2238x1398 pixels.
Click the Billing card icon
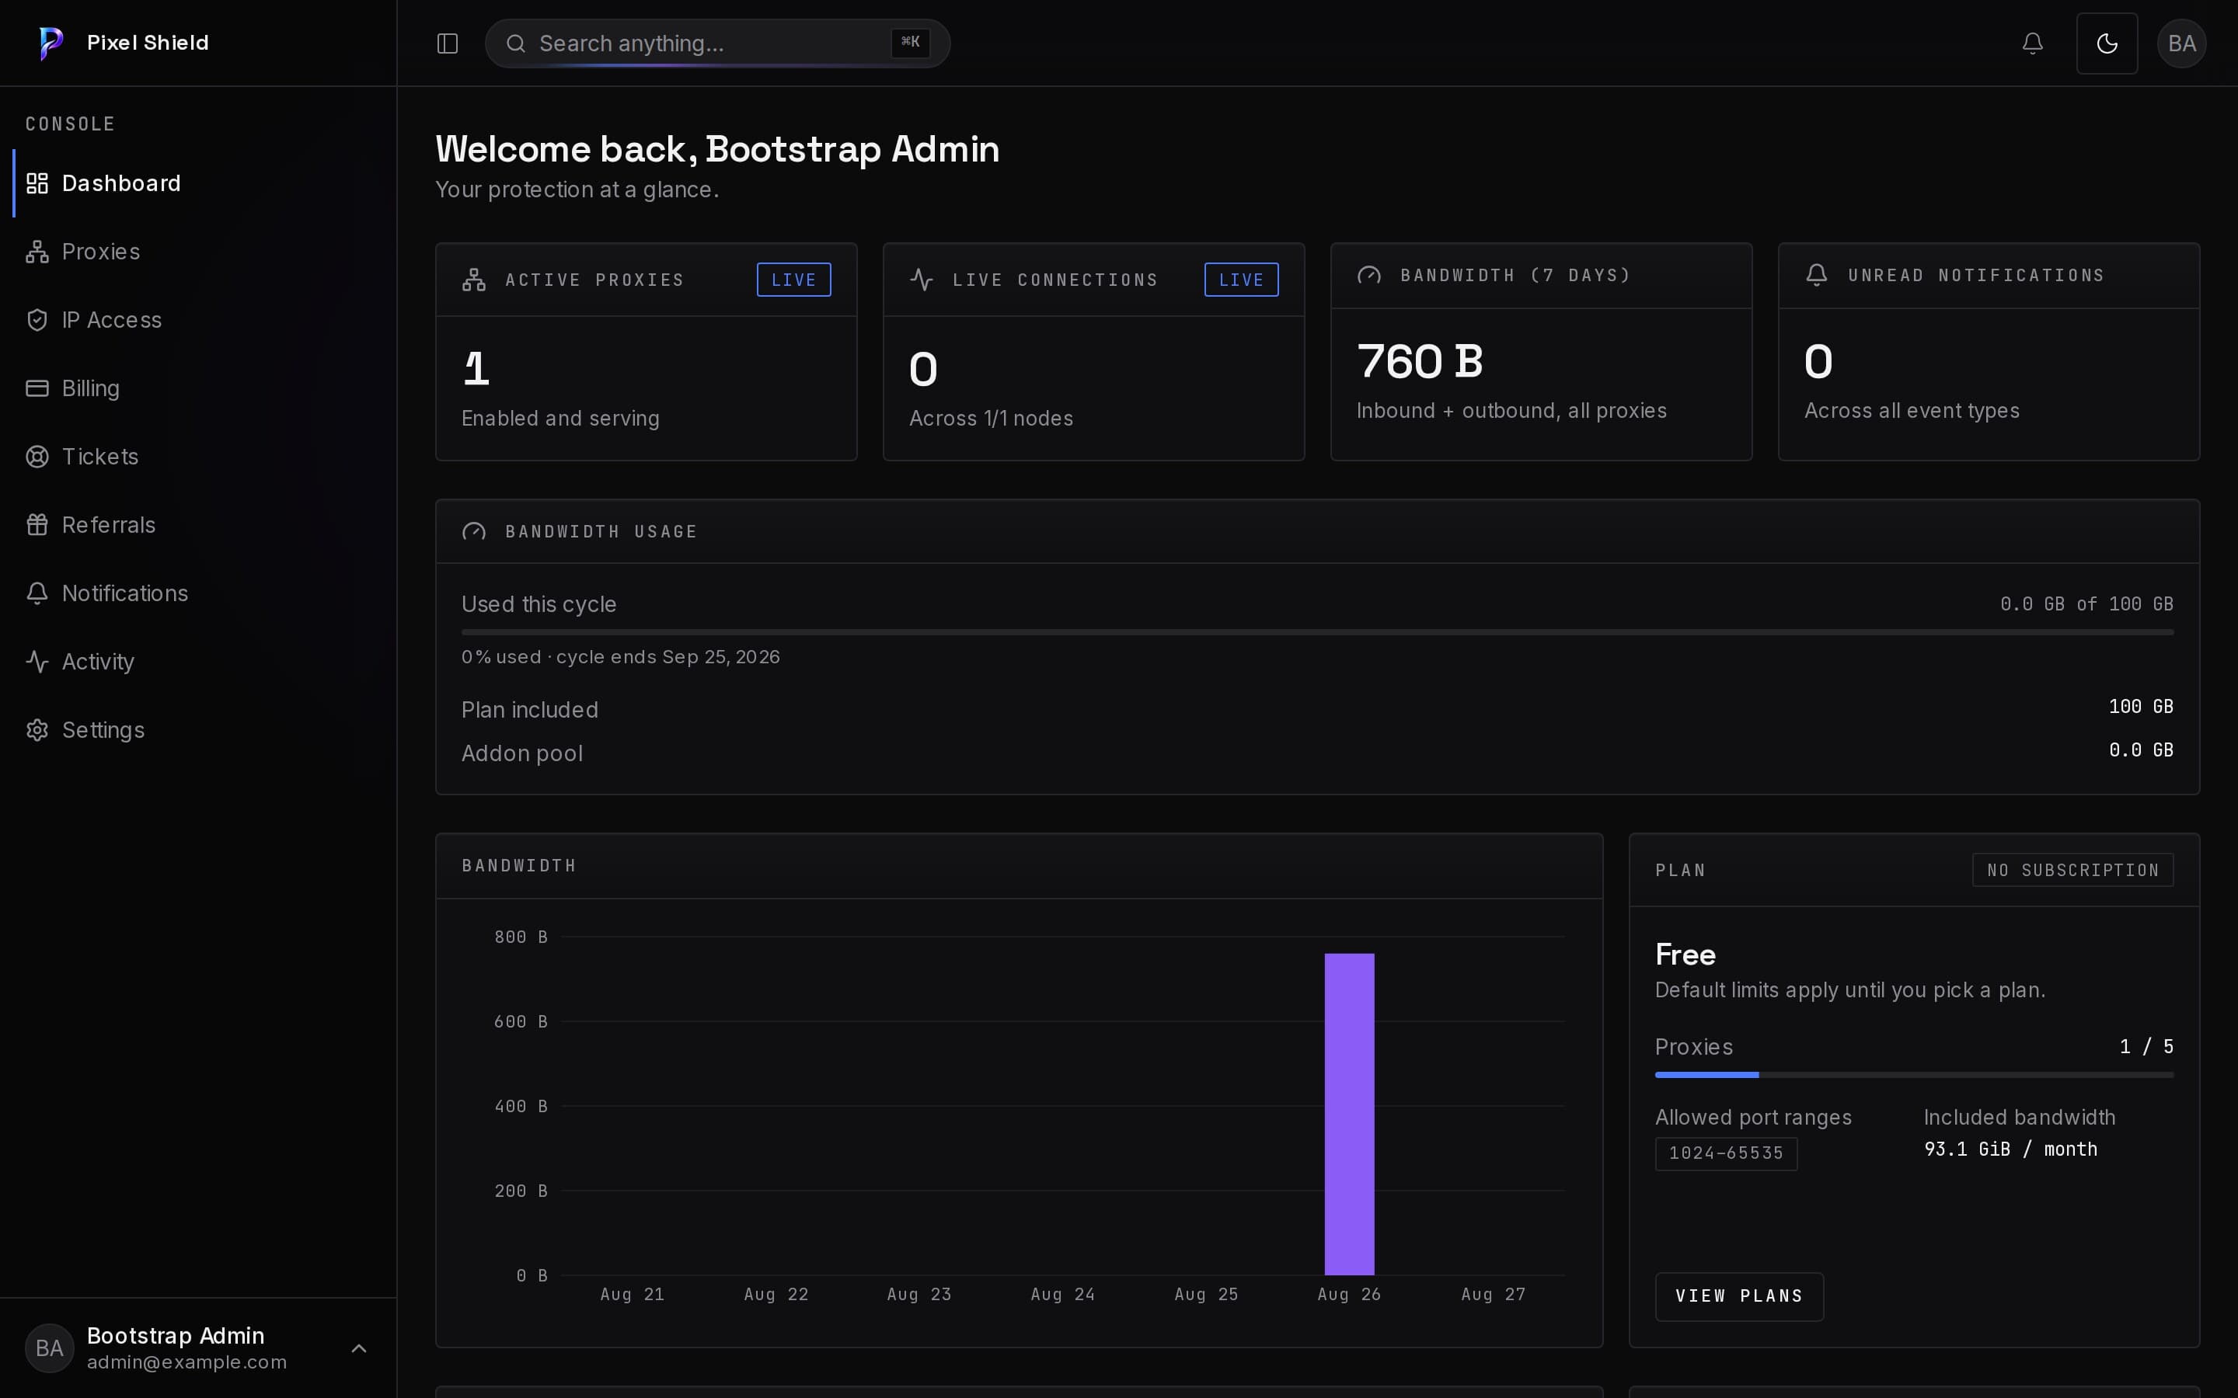pos(37,388)
